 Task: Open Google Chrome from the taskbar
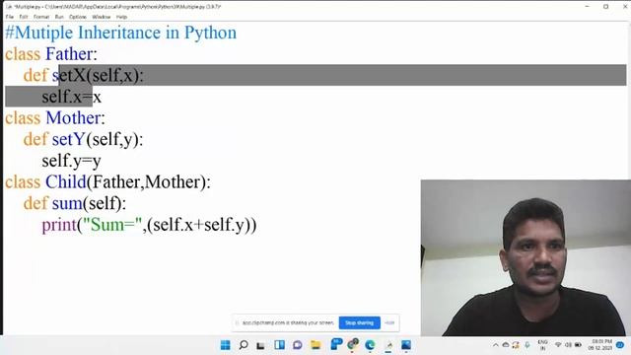[353, 344]
